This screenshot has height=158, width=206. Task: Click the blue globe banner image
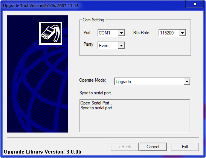pos(37,74)
